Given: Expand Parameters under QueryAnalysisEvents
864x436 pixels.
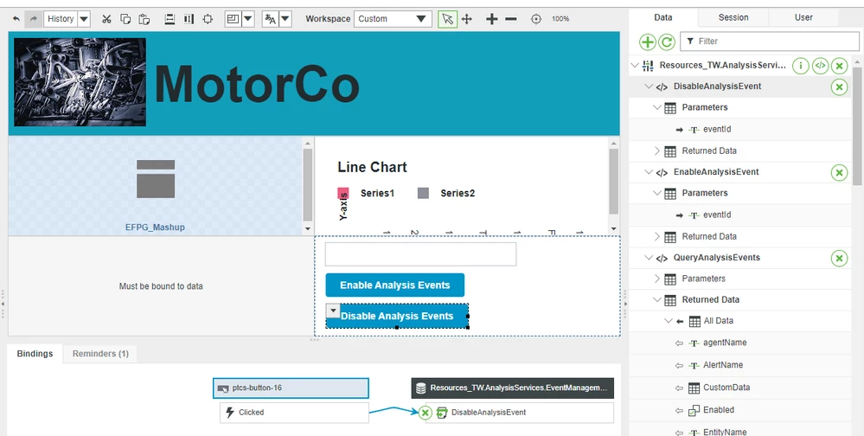Looking at the screenshot, I should pyautogui.click(x=656, y=279).
